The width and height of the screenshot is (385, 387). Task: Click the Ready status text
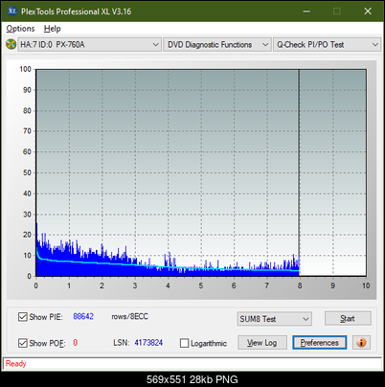pos(15,363)
